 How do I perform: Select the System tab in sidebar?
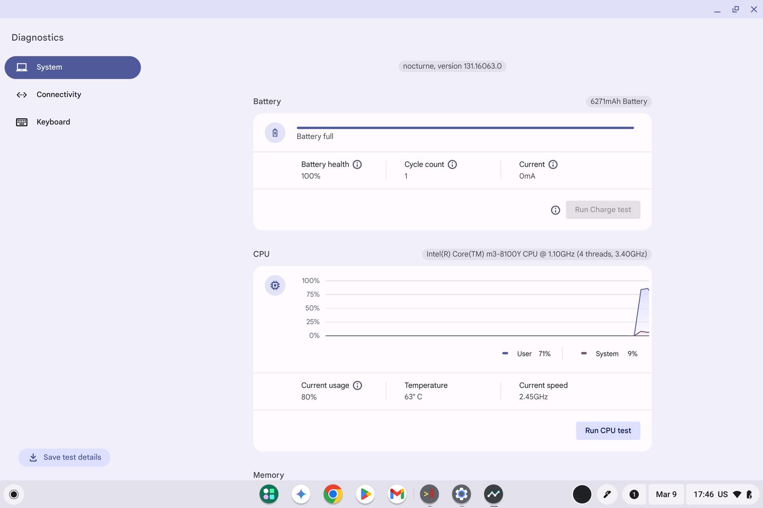click(73, 67)
